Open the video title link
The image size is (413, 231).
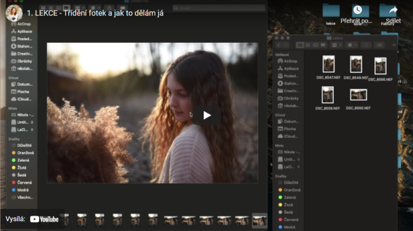pyautogui.click(x=95, y=13)
